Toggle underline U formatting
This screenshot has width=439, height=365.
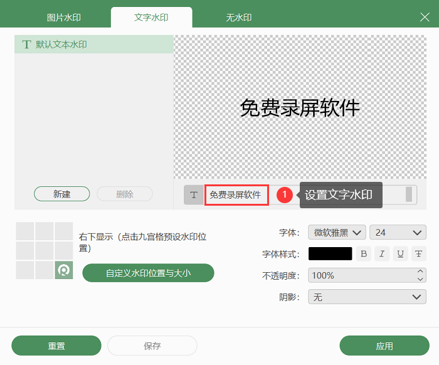(x=400, y=253)
